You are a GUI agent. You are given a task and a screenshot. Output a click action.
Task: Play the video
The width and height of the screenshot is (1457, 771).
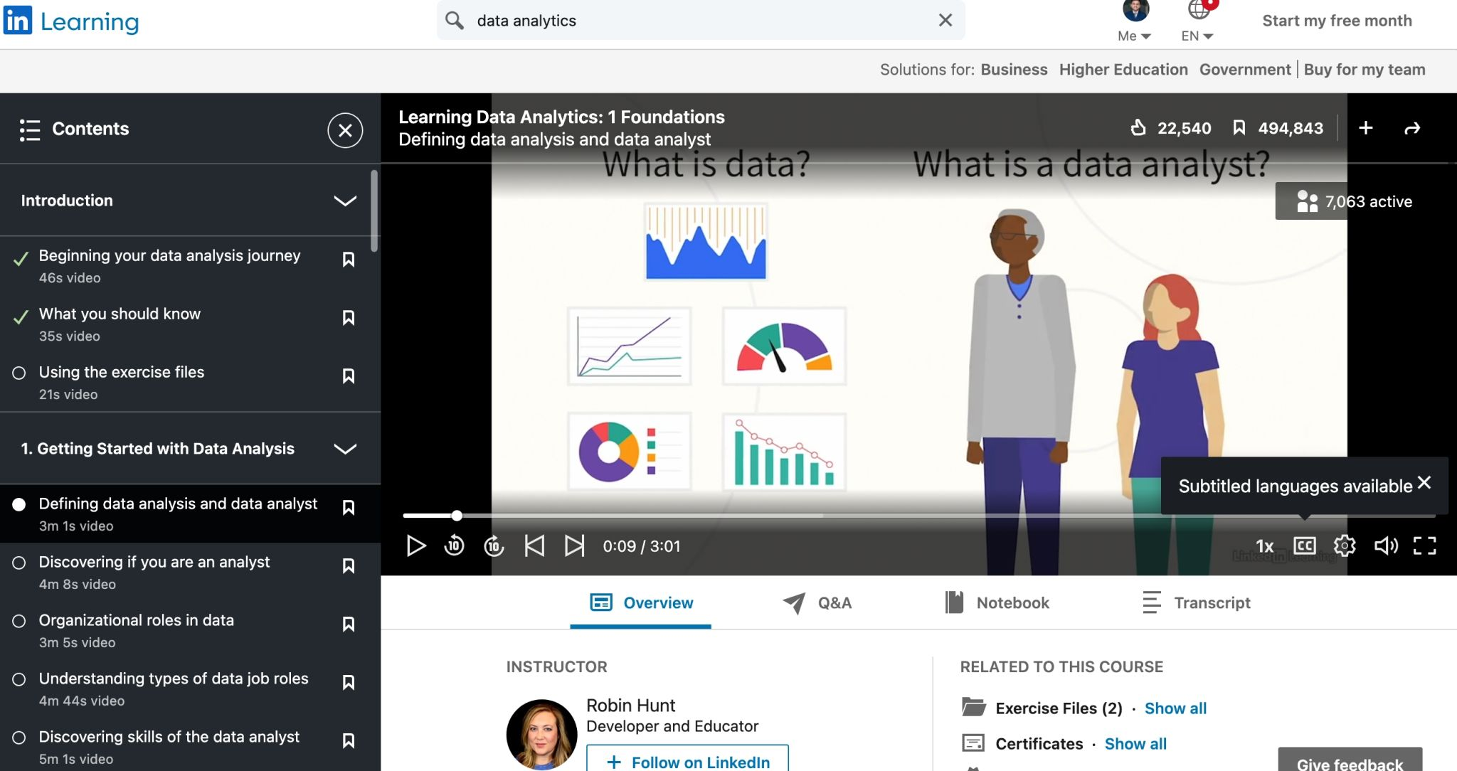415,546
